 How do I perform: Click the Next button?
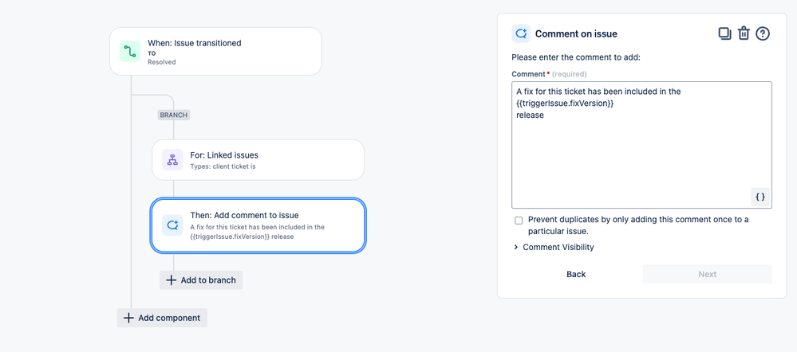click(x=707, y=274)
